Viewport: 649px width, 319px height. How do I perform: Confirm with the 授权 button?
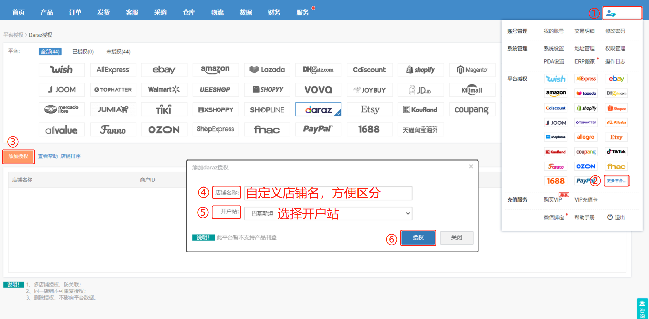point(418,237)
